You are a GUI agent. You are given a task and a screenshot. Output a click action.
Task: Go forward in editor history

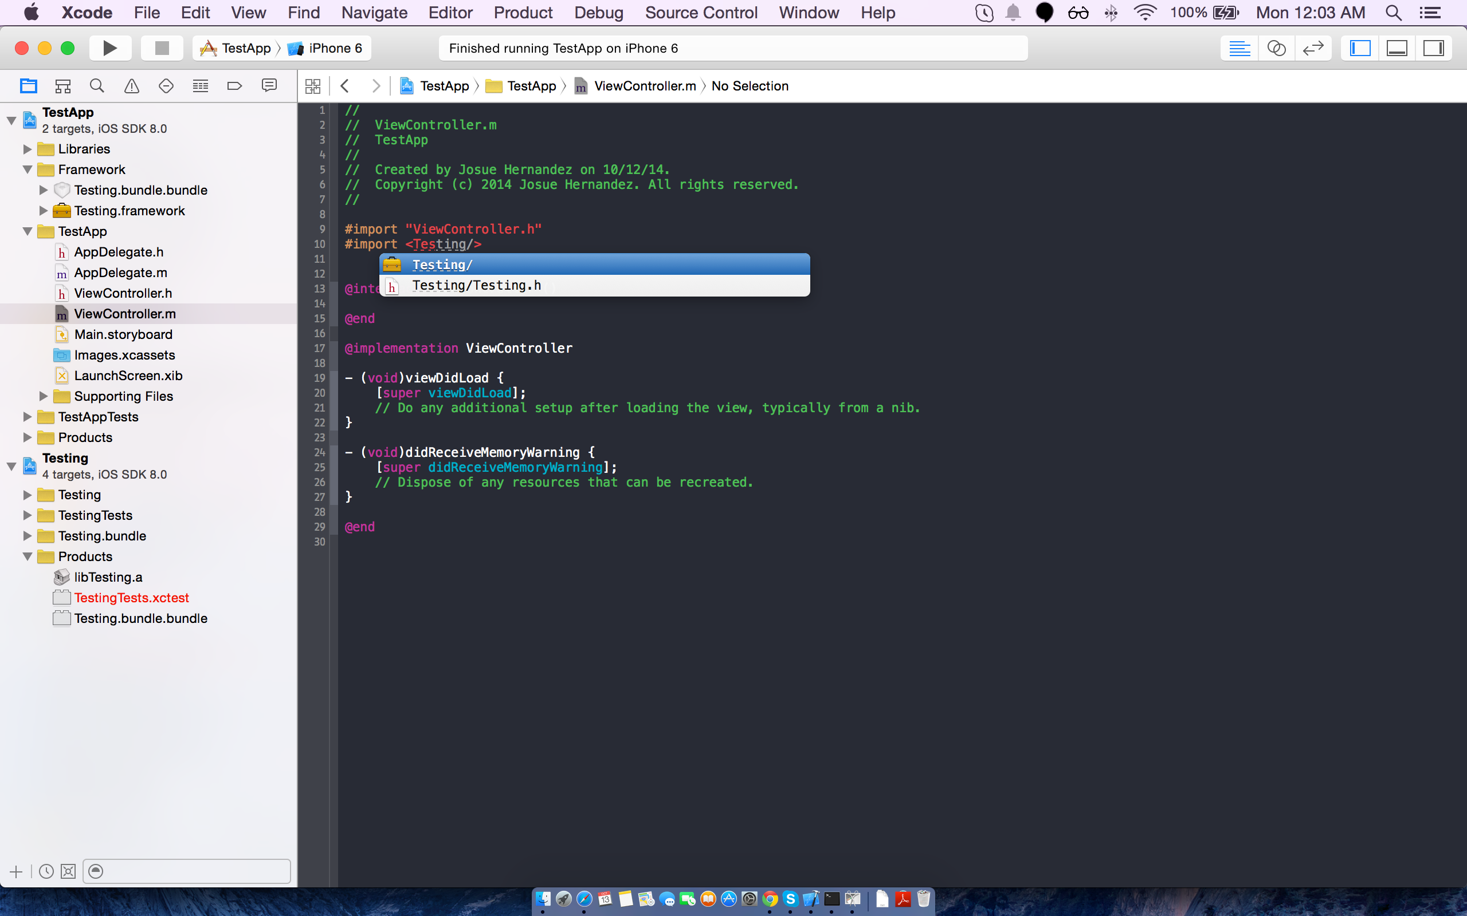(x=376, y=86)
